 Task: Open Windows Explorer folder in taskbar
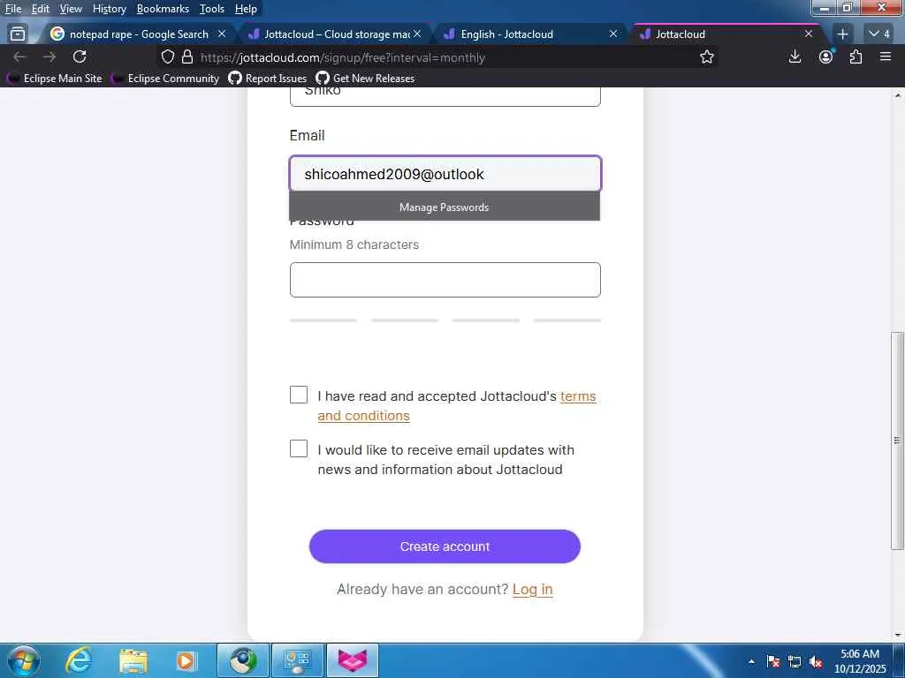[x=133, y=660]
